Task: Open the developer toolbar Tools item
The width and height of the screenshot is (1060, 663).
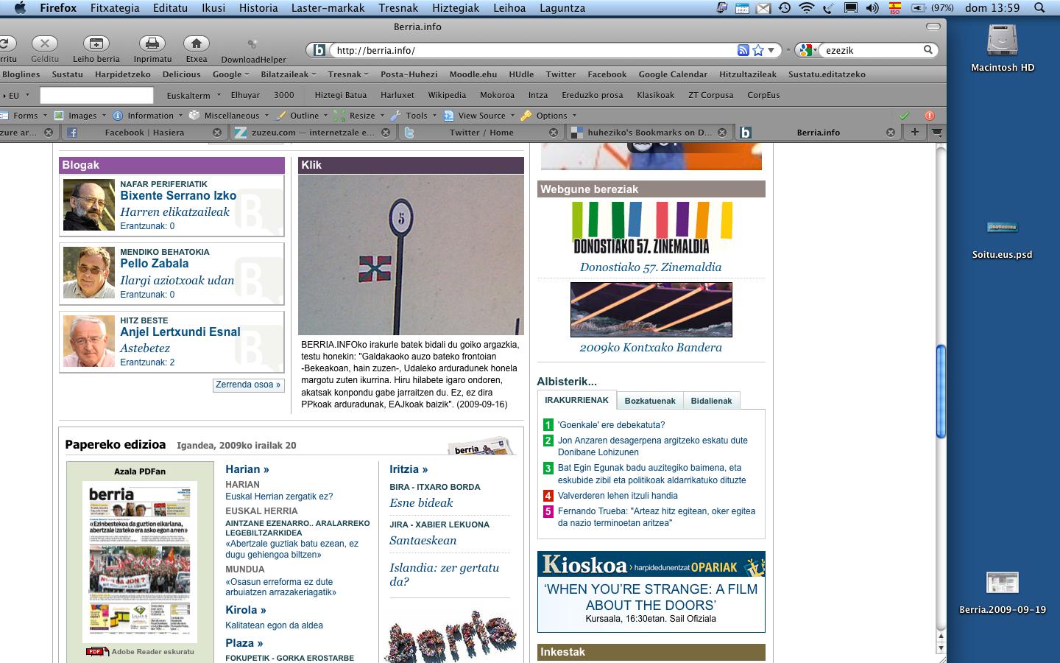Action: pyautogui.click(x=416, y=116)
